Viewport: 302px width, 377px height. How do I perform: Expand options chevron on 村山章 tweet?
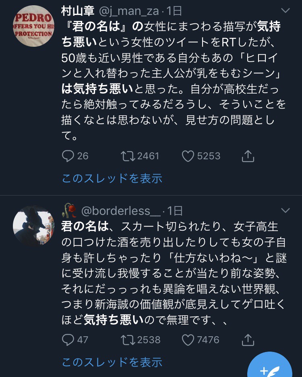click(x=285, y=10)
